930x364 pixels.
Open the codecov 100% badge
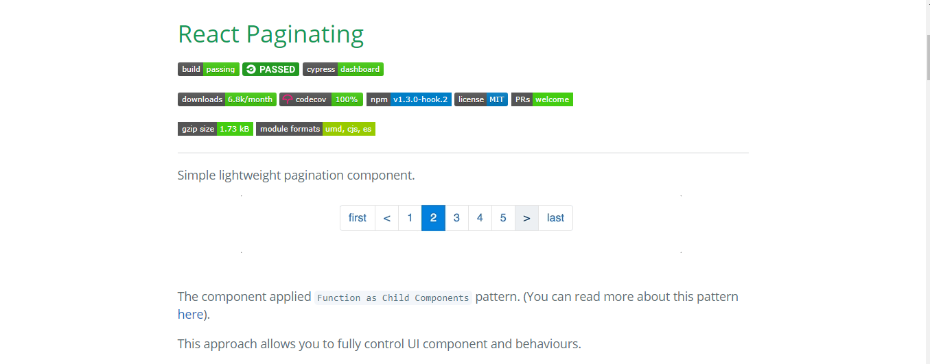[321, 99]
